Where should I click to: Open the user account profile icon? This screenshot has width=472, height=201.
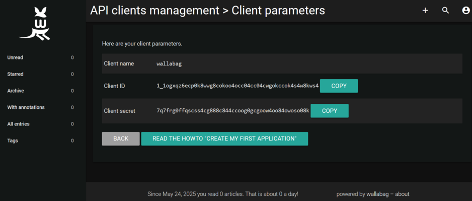[465, 11]
